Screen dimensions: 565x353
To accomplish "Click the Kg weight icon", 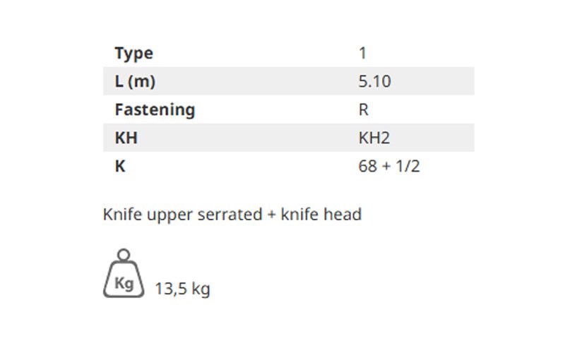I will coord(124,273).
